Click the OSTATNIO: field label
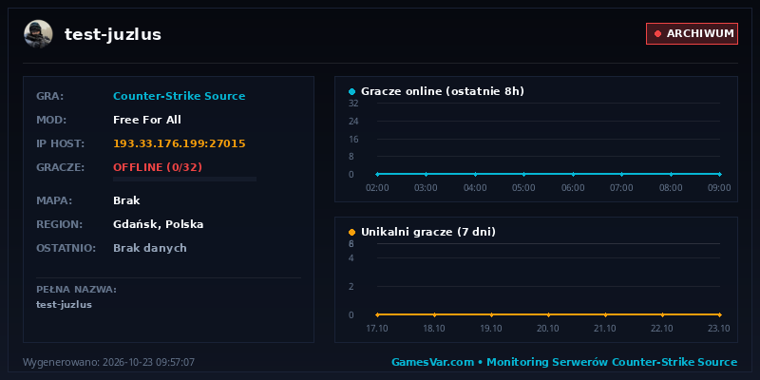This screenshot has height=380, width=760. click(66, 248)
